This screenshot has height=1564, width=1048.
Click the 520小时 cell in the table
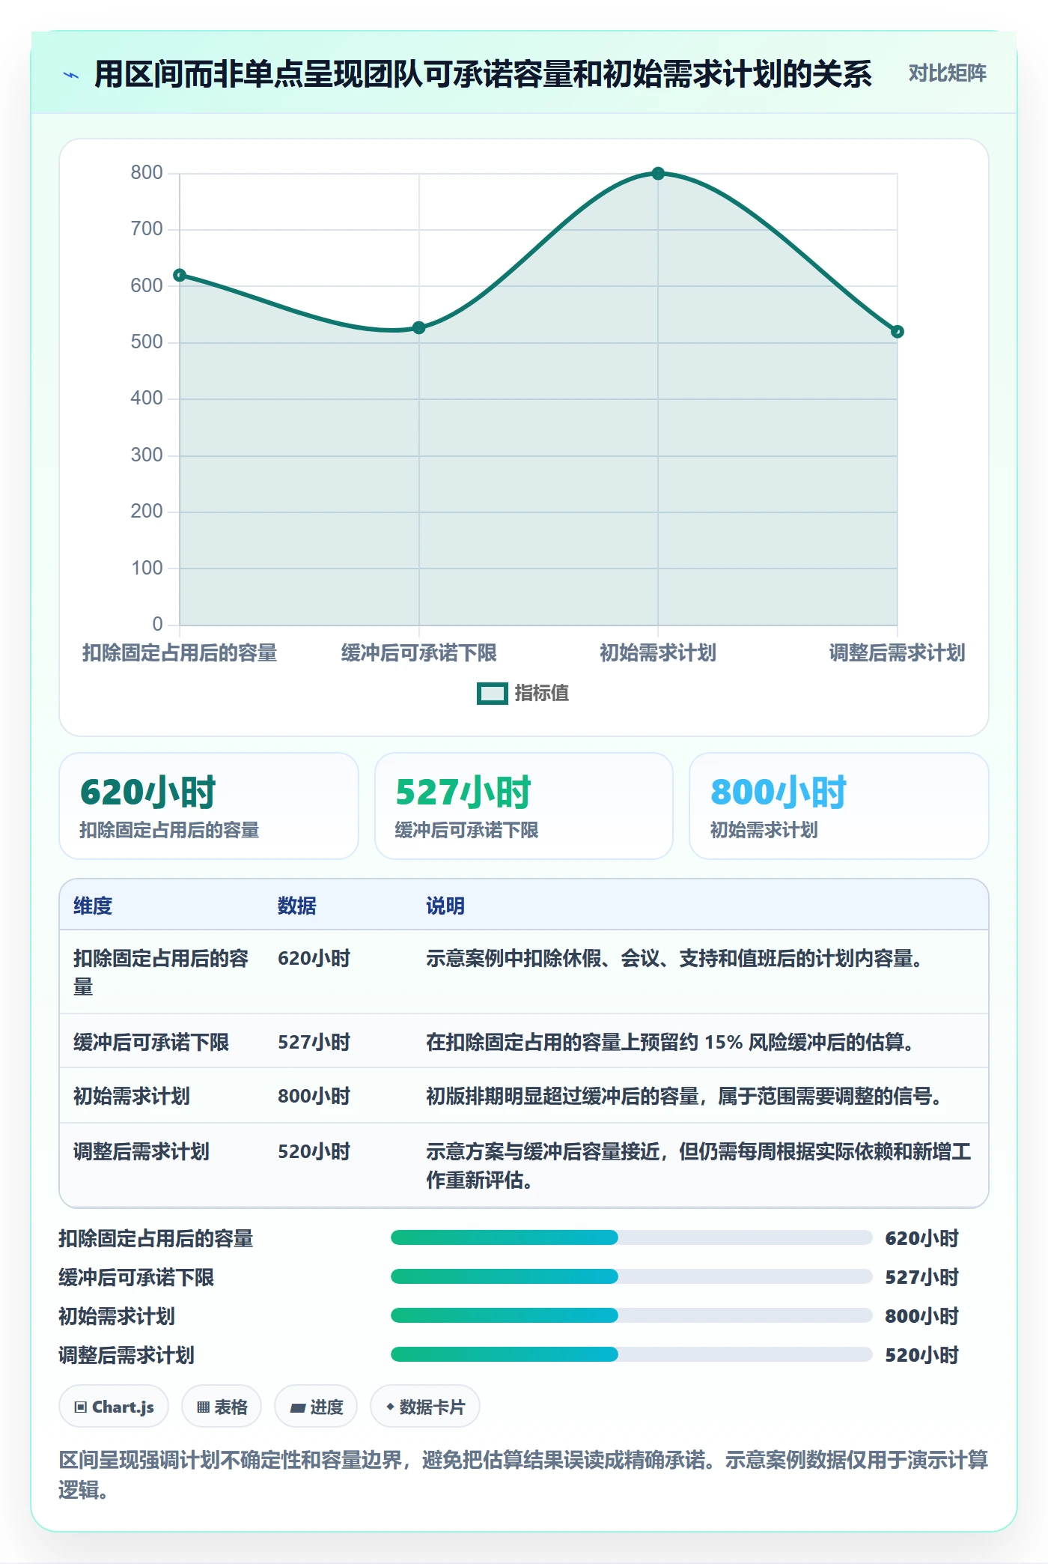(314, 1151)
